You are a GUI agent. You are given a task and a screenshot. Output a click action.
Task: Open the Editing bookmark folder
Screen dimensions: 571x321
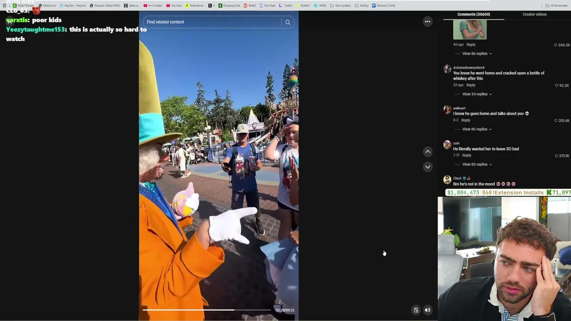coord(362,5)
